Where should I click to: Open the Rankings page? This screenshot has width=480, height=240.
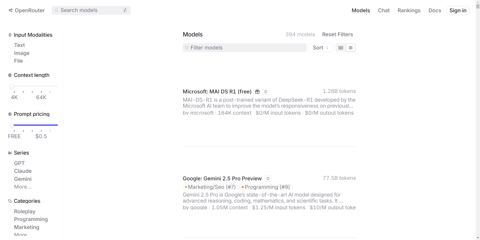pyautogui.click(x=409, y=10)
